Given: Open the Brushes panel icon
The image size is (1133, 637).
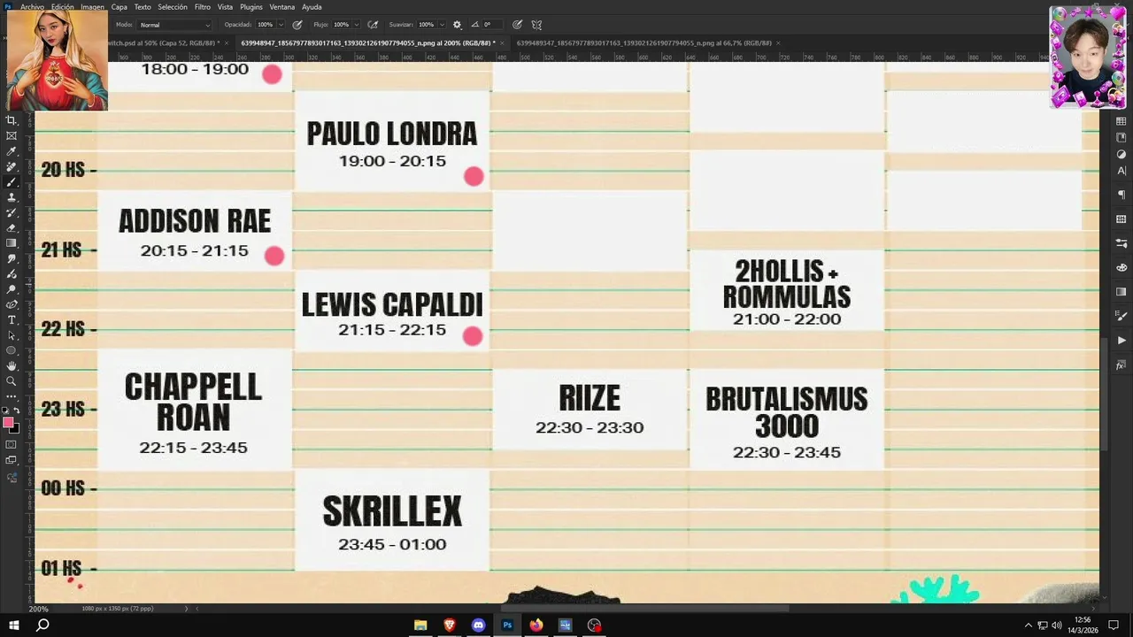Looking at the screenshot, I should (1121, 316).
